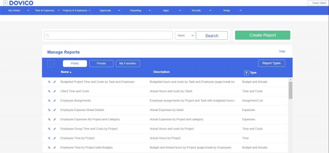The width and height of the screenshot is (329, 153).
Task: Open the Help link
Action: pos(282,51)
